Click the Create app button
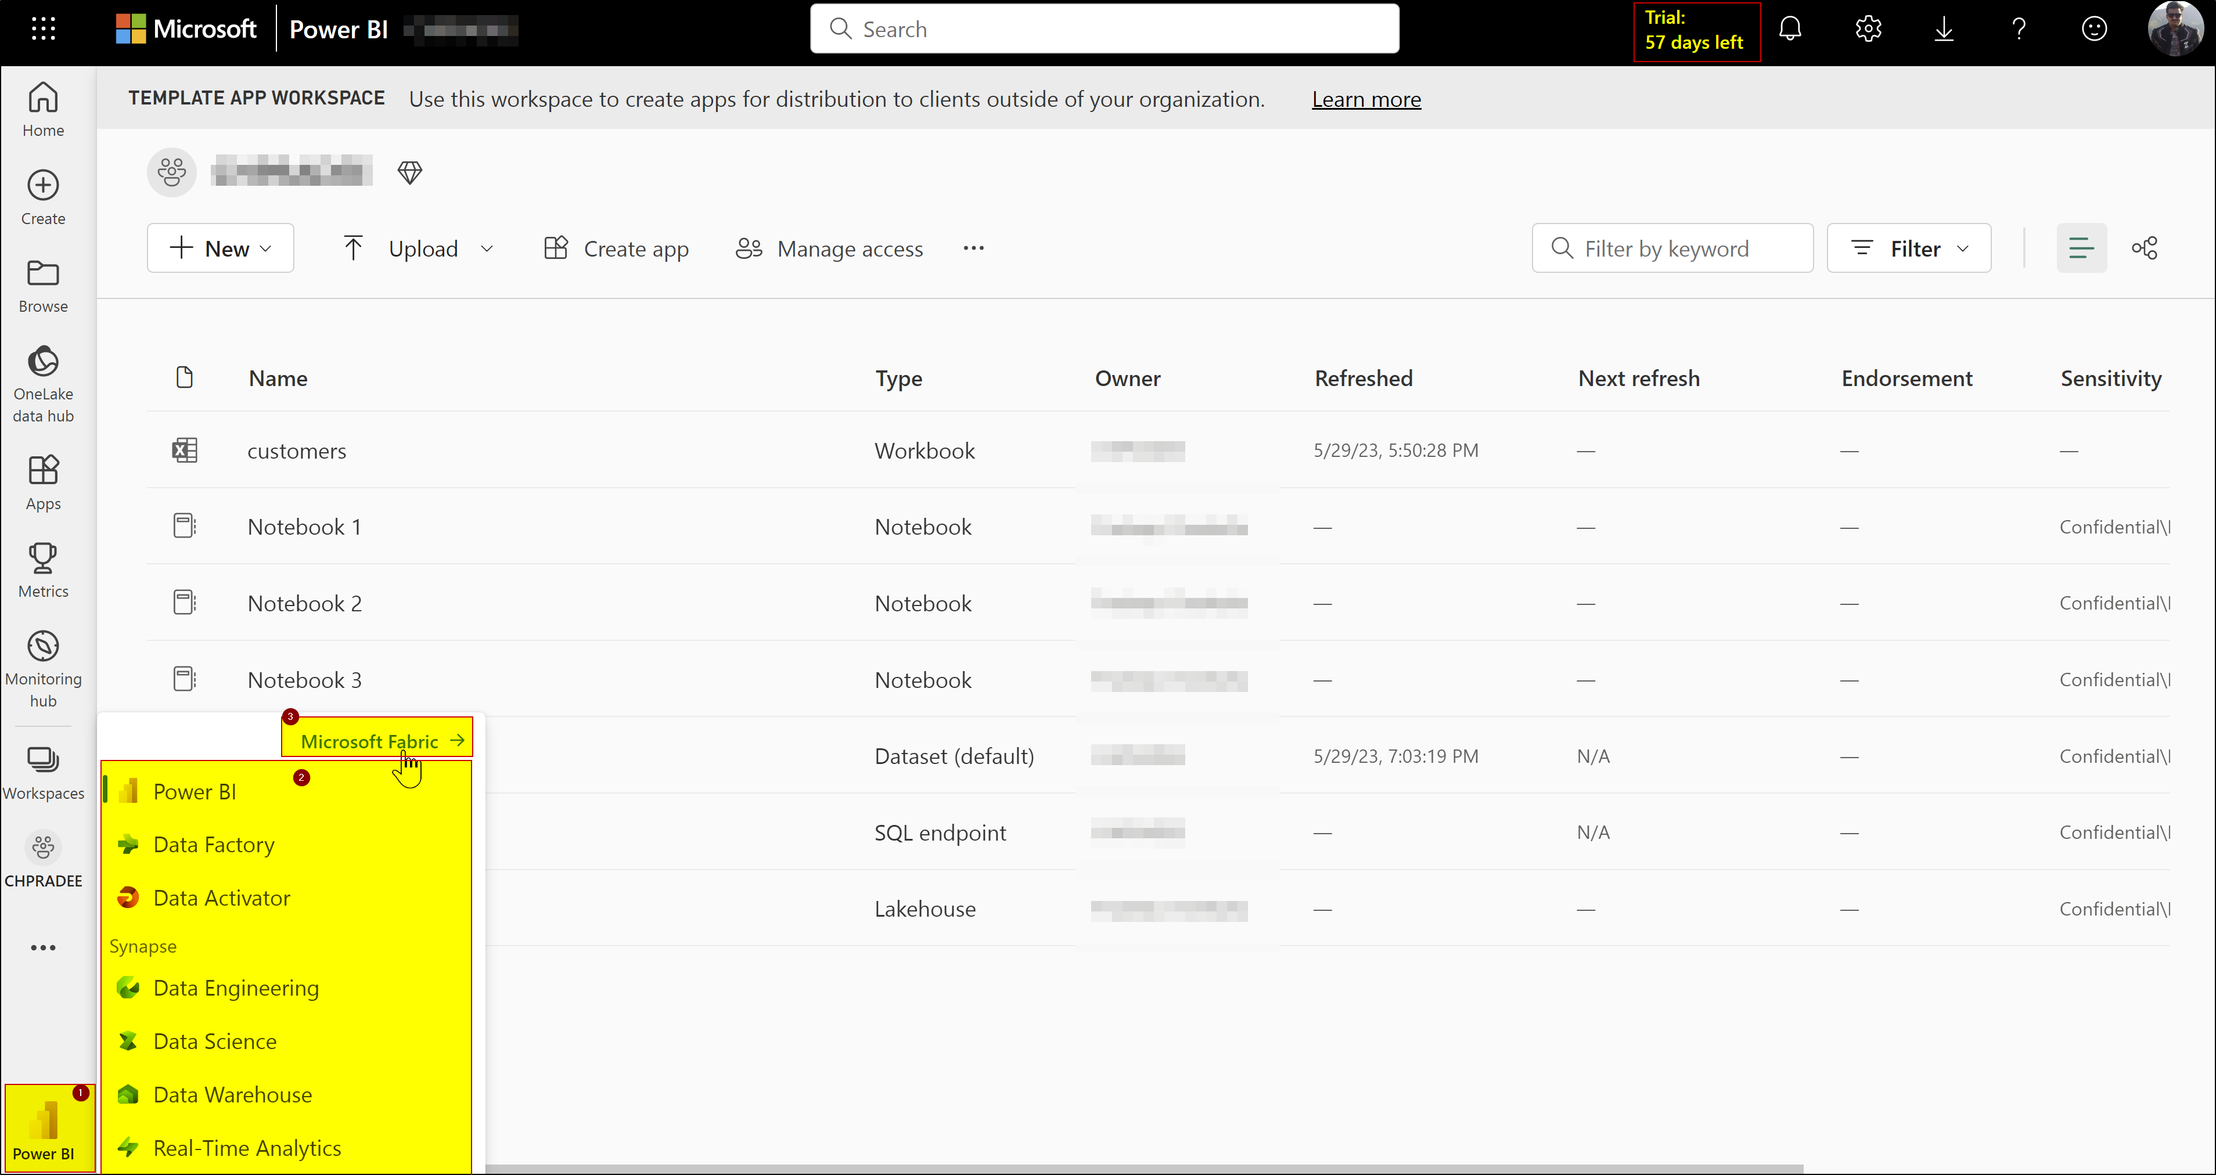2216x1175 pixels. coord(616,248)
